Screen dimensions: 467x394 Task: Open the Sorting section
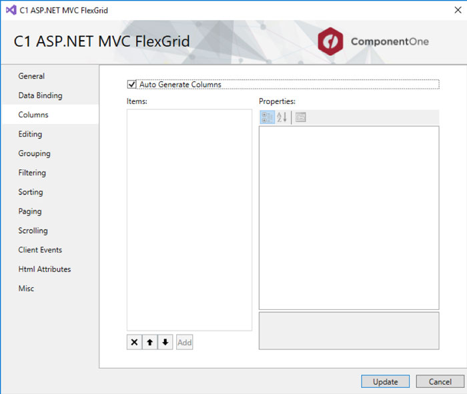point(50,192)
